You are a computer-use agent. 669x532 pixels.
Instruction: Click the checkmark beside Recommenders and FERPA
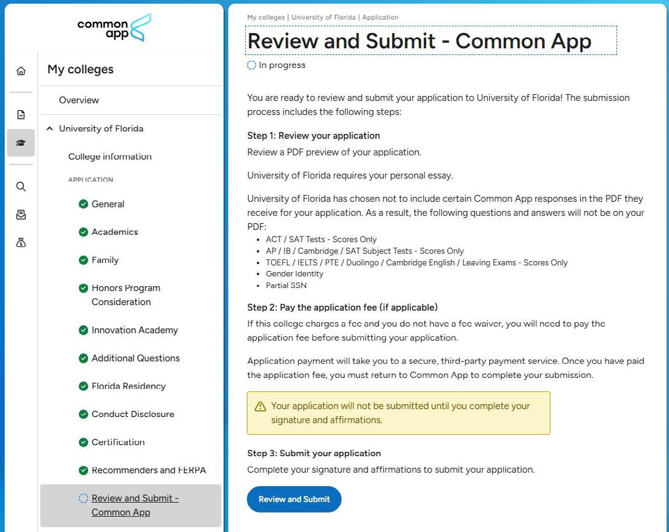coord(84,471)
